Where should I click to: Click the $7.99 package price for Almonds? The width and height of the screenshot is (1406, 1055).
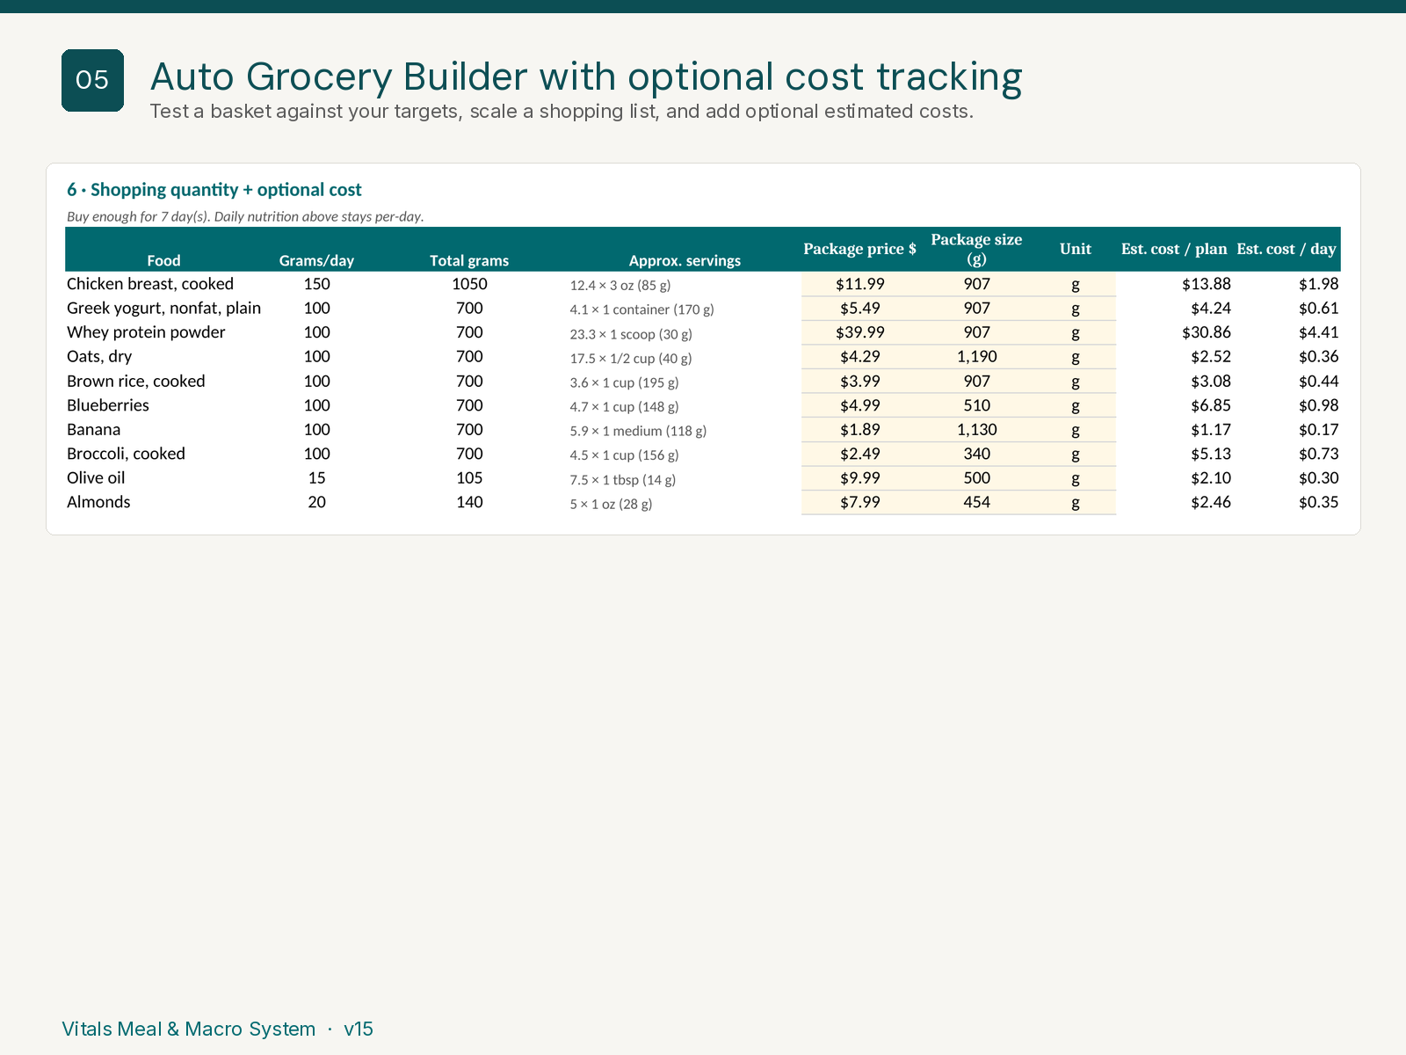click(860, 502)
